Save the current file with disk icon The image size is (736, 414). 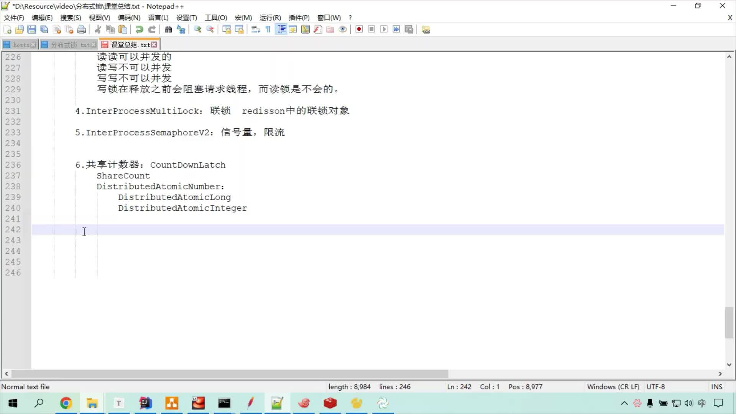[x=32, y=30]
